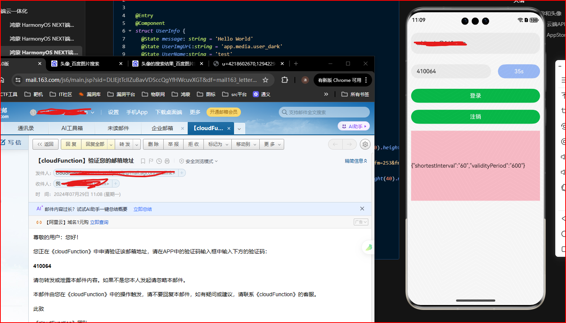Tap the 35s countdown button on phone
The height and width of the screenshot is (323, 566).
(x=519, y=71)
